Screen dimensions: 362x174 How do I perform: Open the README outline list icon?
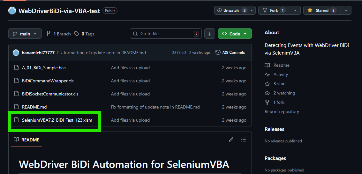pyautogui.click(x=243, y=140)
